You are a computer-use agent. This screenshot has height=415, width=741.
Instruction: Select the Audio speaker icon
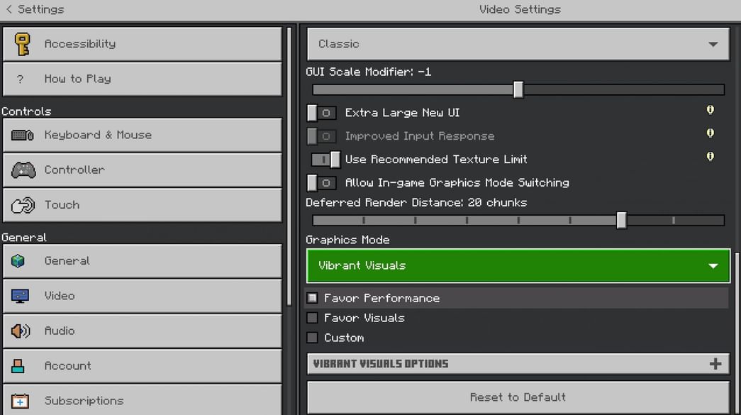21,331
